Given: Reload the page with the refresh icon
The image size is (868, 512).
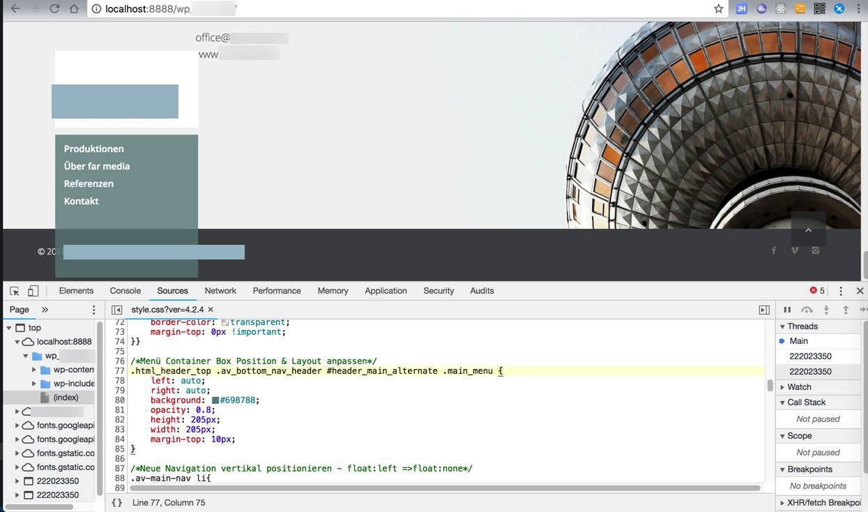Looking at the screenshot, I should pos(54,8).
